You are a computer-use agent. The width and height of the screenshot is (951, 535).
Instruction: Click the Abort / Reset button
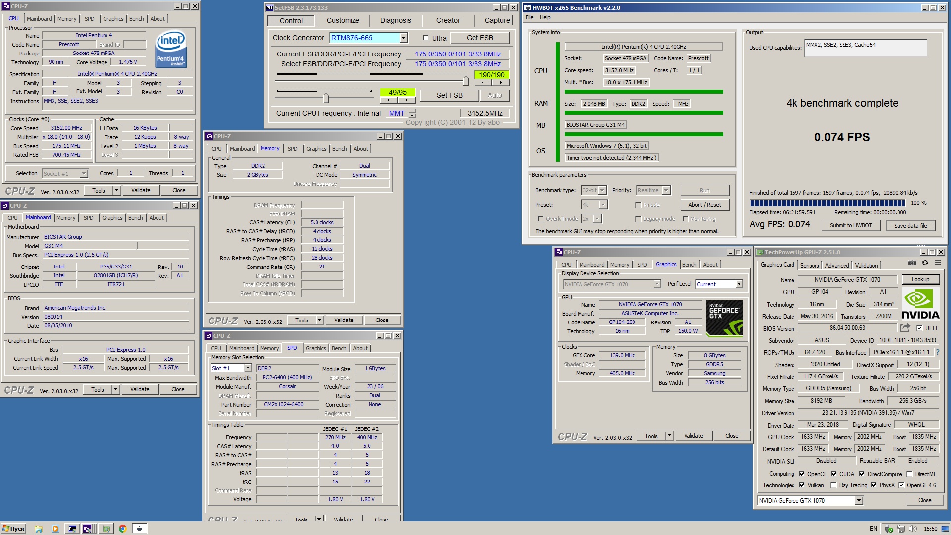click(x=704, y=205)
